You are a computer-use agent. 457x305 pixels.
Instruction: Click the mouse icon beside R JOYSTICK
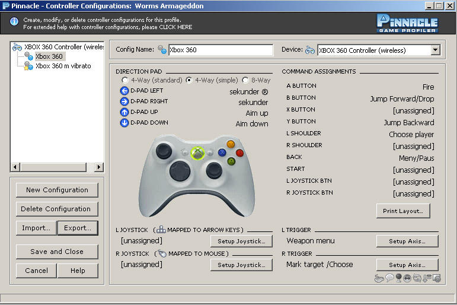[x=162, y=253]
